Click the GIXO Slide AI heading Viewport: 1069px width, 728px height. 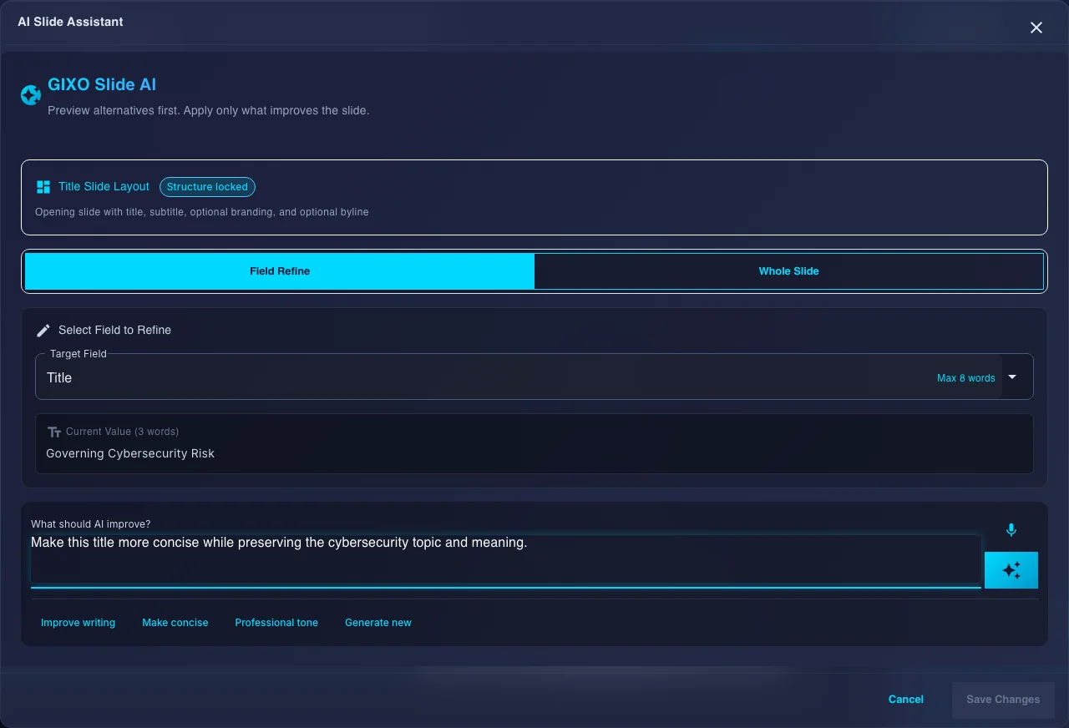tap(102, 84)
